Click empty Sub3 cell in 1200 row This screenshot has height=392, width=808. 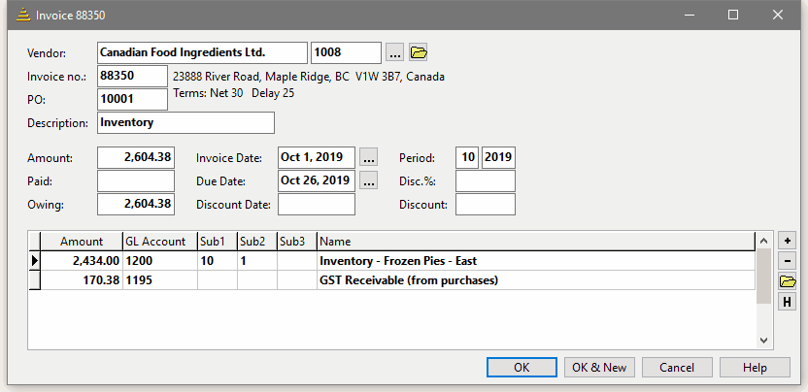[x=297, y=261]
